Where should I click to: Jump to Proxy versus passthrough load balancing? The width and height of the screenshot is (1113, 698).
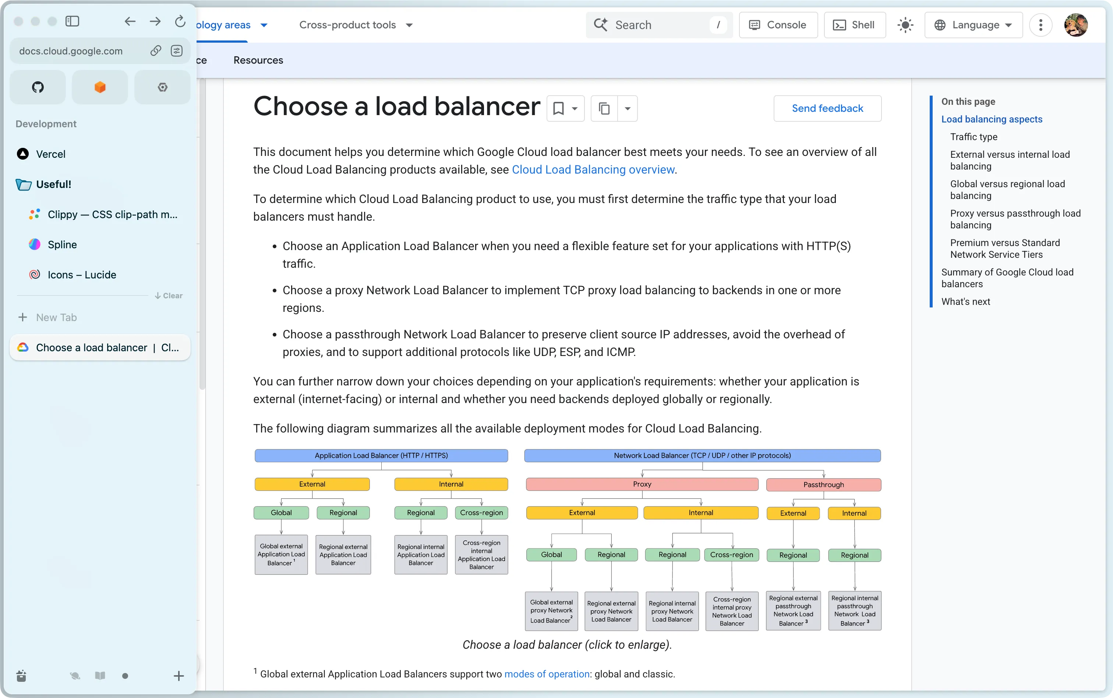click(1015, 219)
